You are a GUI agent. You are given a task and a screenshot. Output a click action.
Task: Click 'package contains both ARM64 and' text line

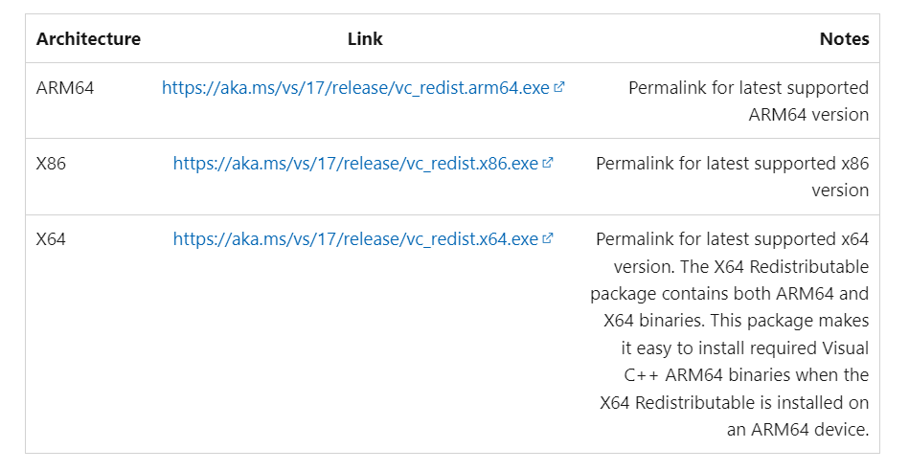click(729, 294)
